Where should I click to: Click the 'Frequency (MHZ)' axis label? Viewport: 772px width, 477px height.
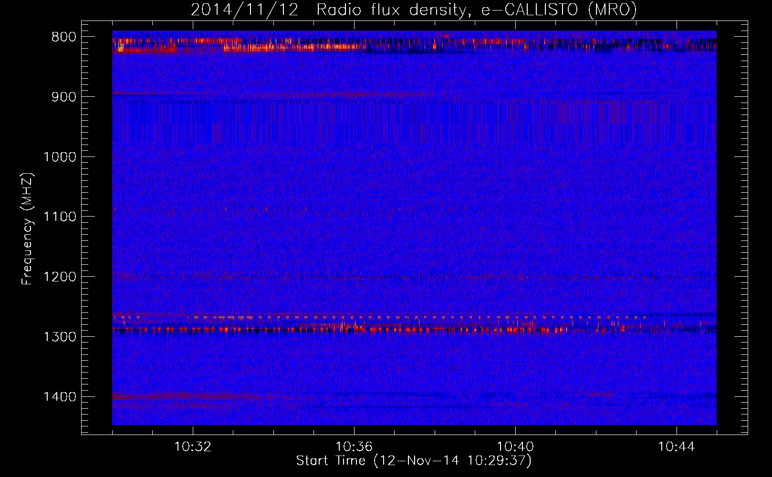click(28, 229)
